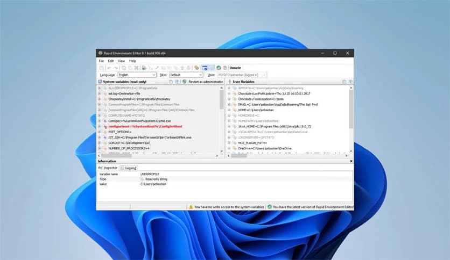Close the Information panel
This screenshot has width=450, height=260.
pos(351,161)
